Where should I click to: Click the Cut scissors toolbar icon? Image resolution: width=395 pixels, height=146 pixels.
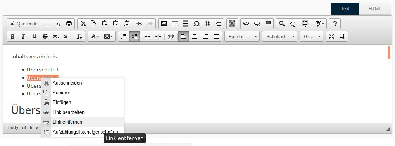pos(83,24)
